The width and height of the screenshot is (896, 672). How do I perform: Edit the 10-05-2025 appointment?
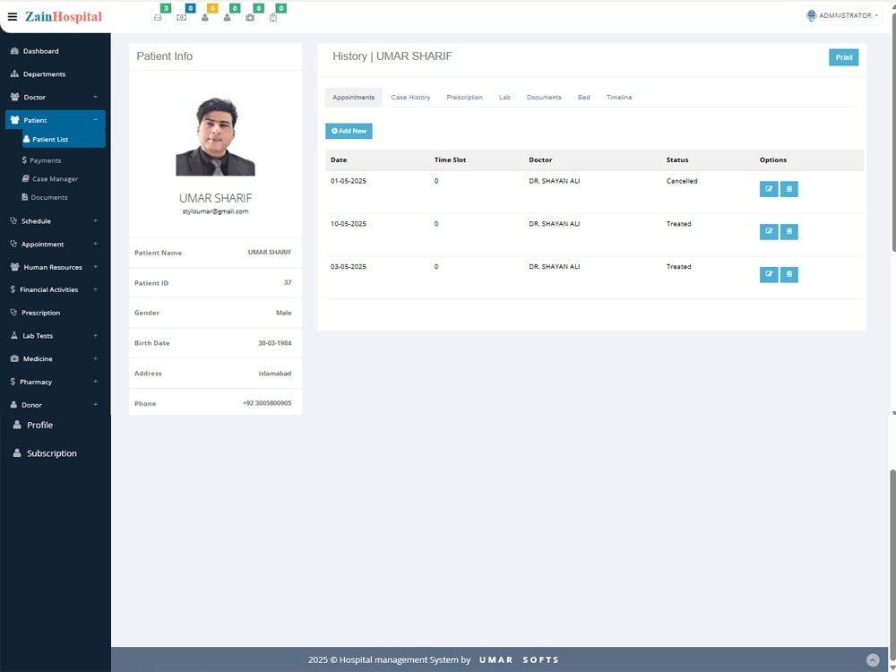tap(769, 231)
